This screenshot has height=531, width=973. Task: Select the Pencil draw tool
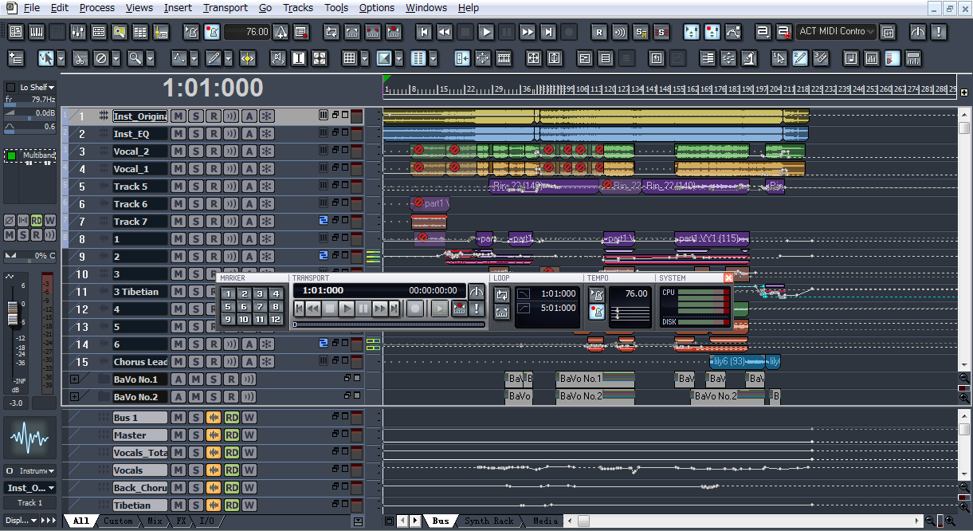[x=213, y=58]
